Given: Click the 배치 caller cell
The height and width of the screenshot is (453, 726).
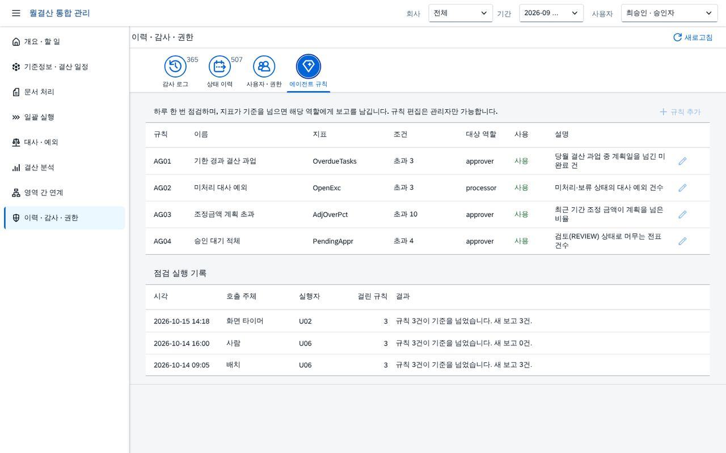Looking at the screenshot, I should (x=233, y=365).
